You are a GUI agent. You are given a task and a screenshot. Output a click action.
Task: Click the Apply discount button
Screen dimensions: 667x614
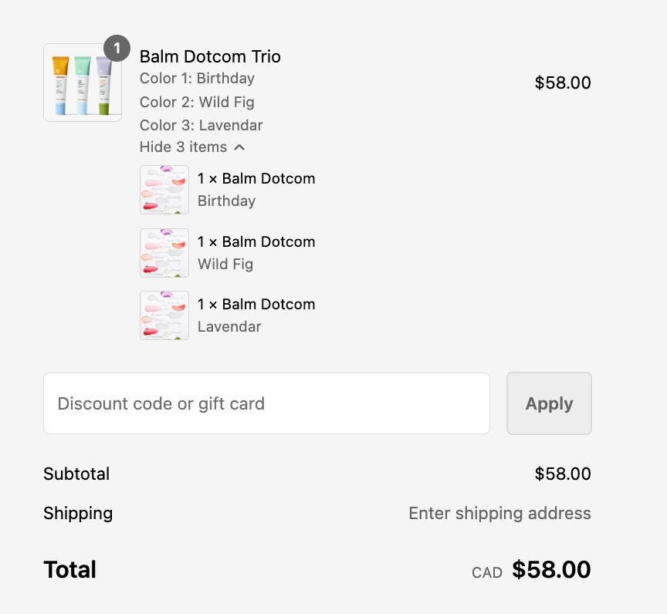tap(549, 403)
